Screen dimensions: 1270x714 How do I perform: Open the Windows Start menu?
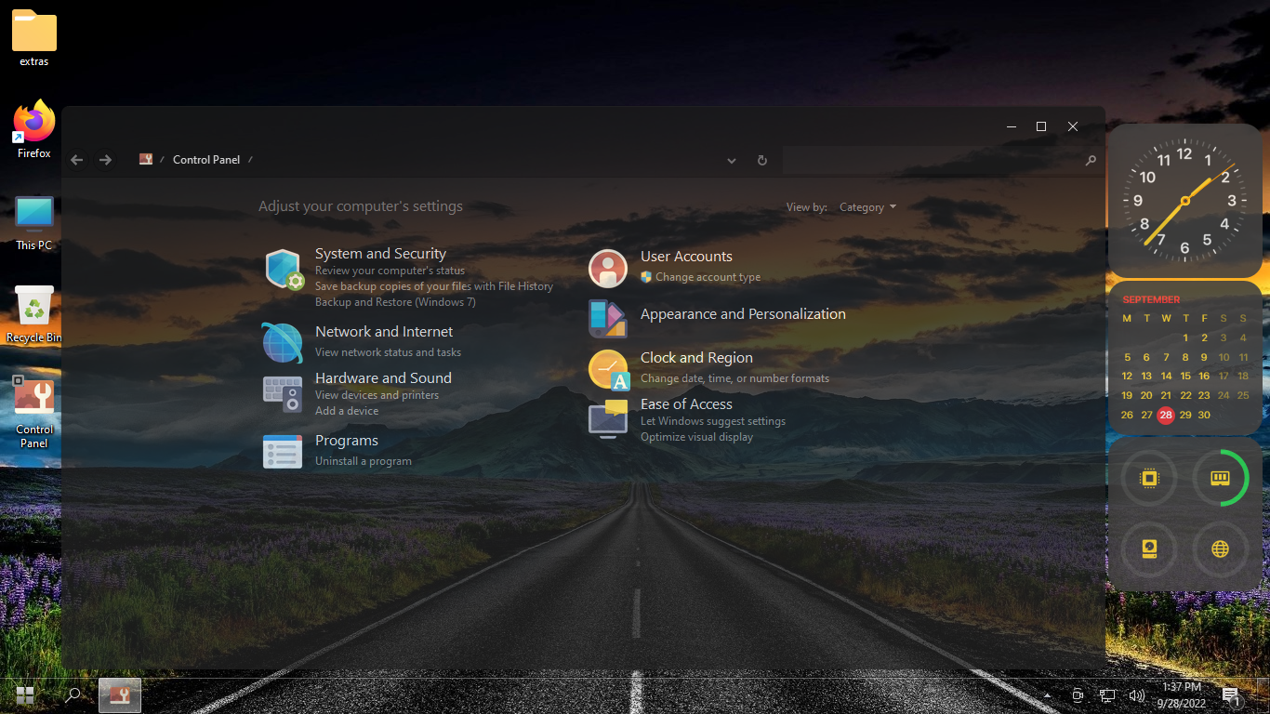[x=25, y=694]
